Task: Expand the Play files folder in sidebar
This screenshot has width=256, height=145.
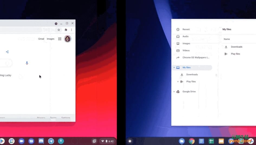Action: click(x=178, y=82)
